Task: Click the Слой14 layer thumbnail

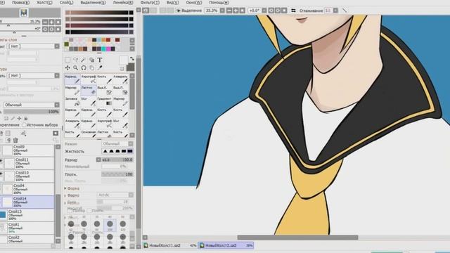Action: [x=7, y=202]
